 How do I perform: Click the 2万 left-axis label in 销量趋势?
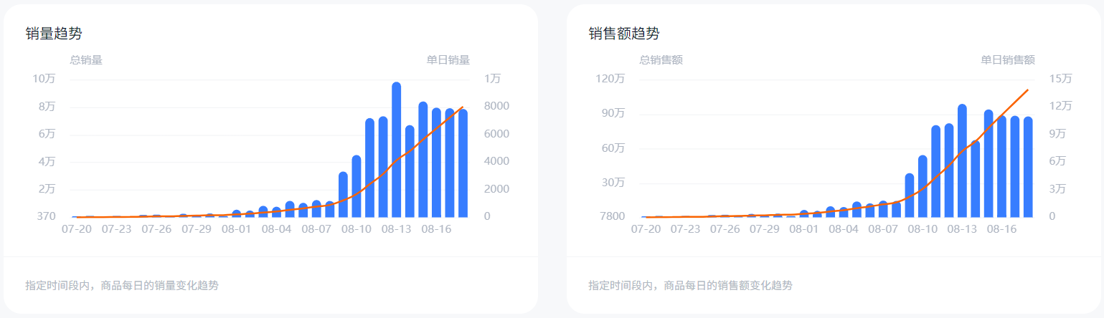tap(47, 189)
